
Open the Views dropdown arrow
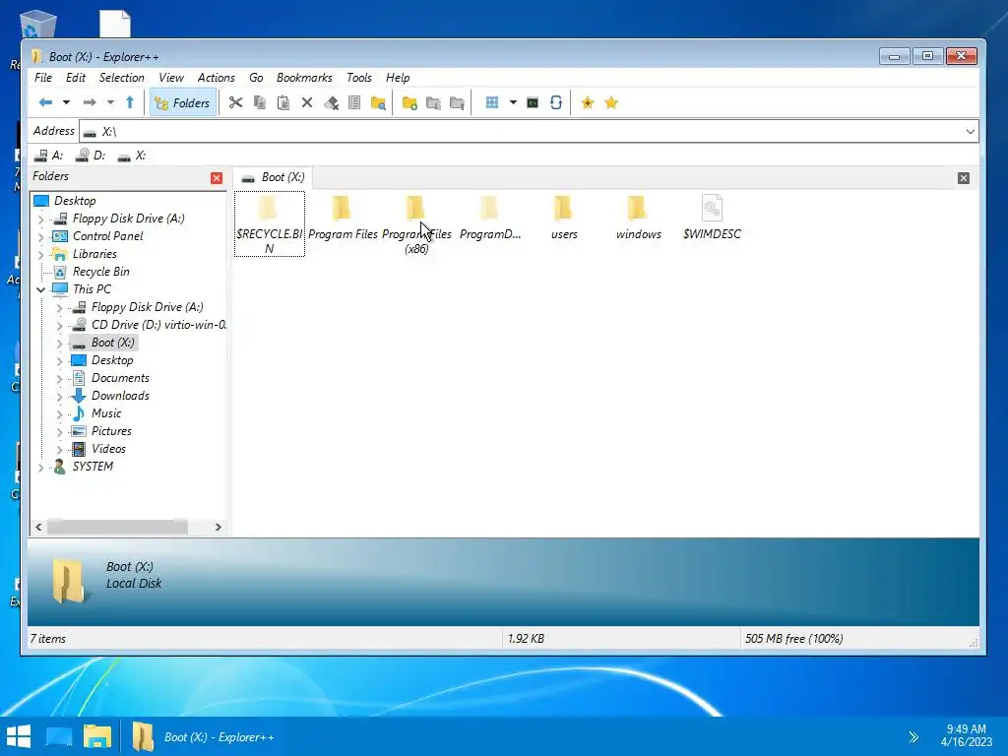click(x=513, y=102)
